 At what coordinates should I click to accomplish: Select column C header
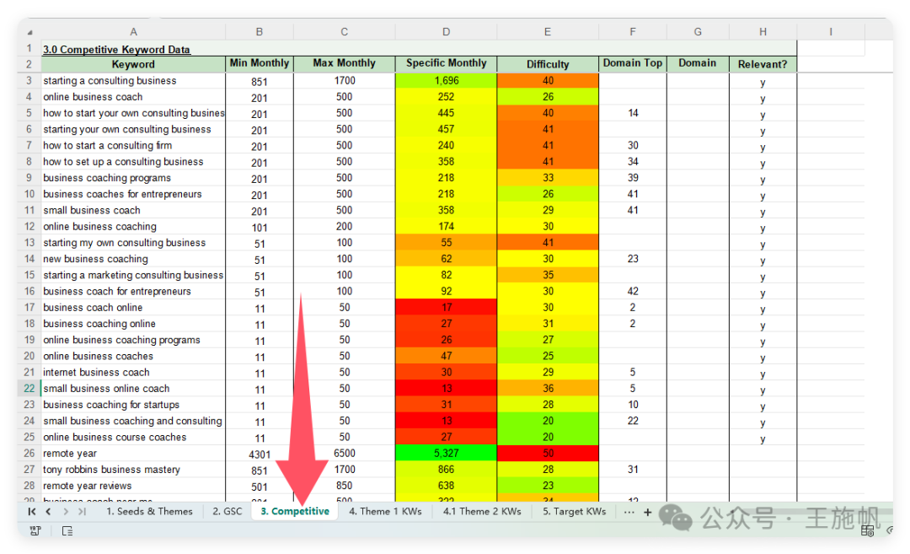pos(344,32)
